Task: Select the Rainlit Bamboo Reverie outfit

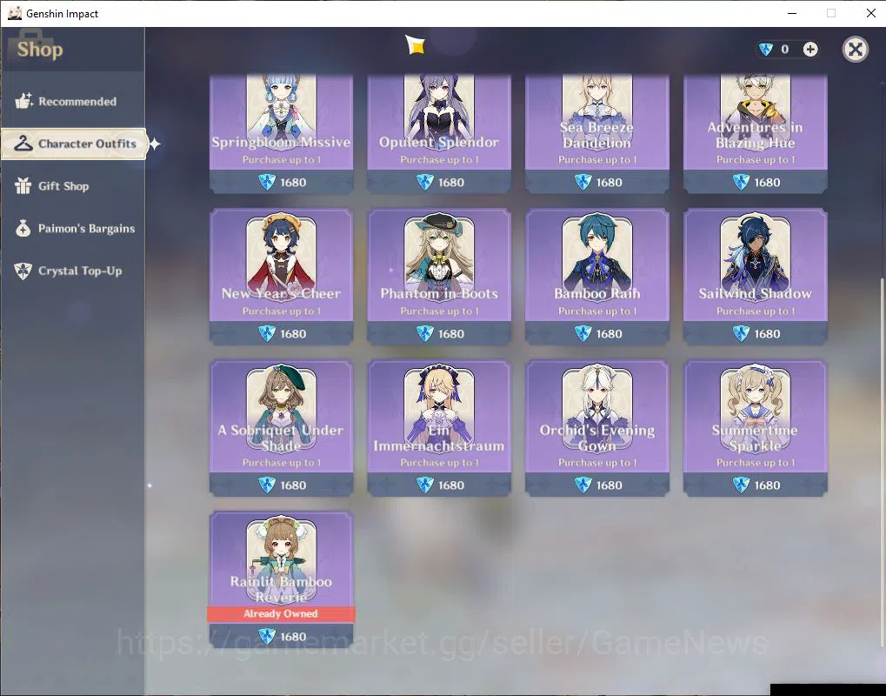Action: [x=282, y=579]
